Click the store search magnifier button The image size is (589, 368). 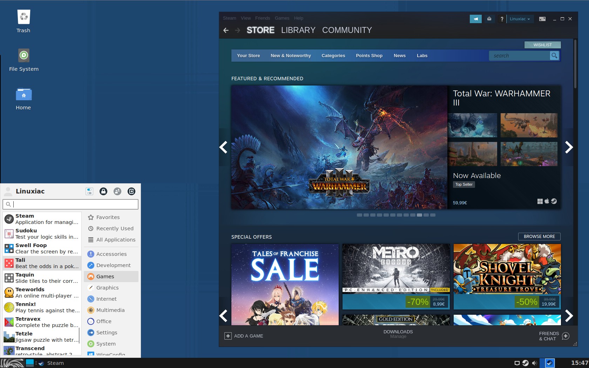tap(554, 56)
